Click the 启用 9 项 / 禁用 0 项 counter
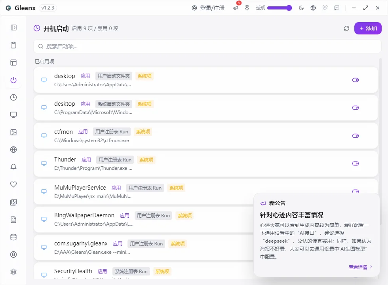Viewport: 388px width, 285px height. pyautogui.click(x=95, y=28)
